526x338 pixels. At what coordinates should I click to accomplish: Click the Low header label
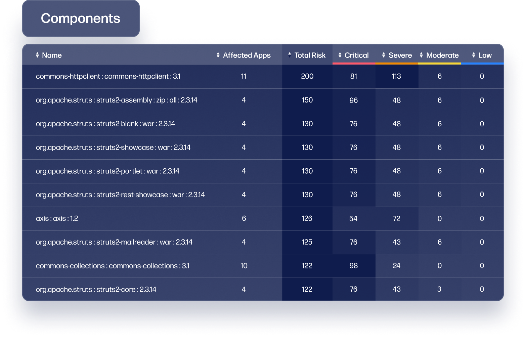point(485,55)
